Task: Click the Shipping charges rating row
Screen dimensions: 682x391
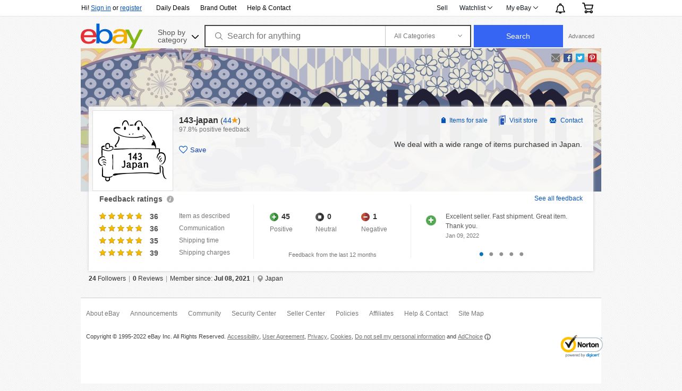Action: tap(165, 253)
